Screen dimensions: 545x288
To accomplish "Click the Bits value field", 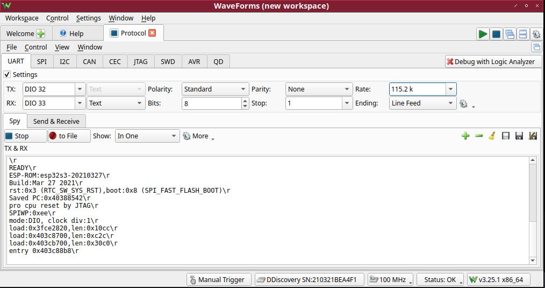I will [x=211, y=103].
